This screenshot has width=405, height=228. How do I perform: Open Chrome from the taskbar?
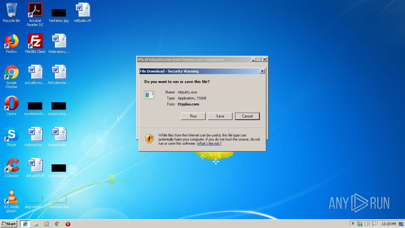[x=57, y=224]
